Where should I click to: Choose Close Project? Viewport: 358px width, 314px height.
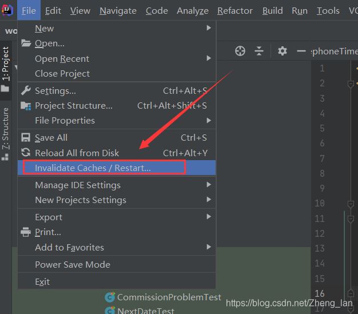[x=62, y=73]
